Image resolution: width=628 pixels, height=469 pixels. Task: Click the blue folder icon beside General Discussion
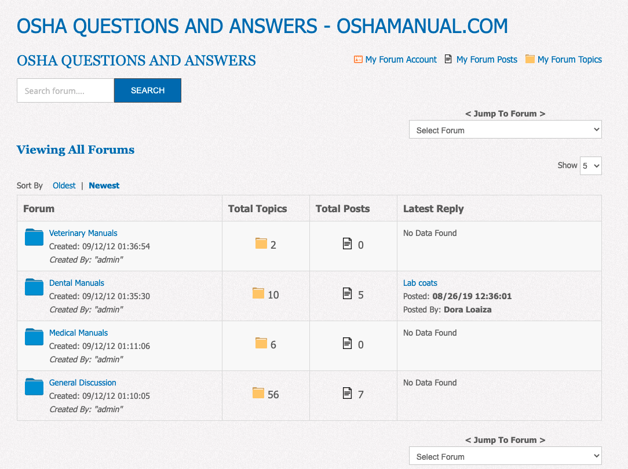34,387
